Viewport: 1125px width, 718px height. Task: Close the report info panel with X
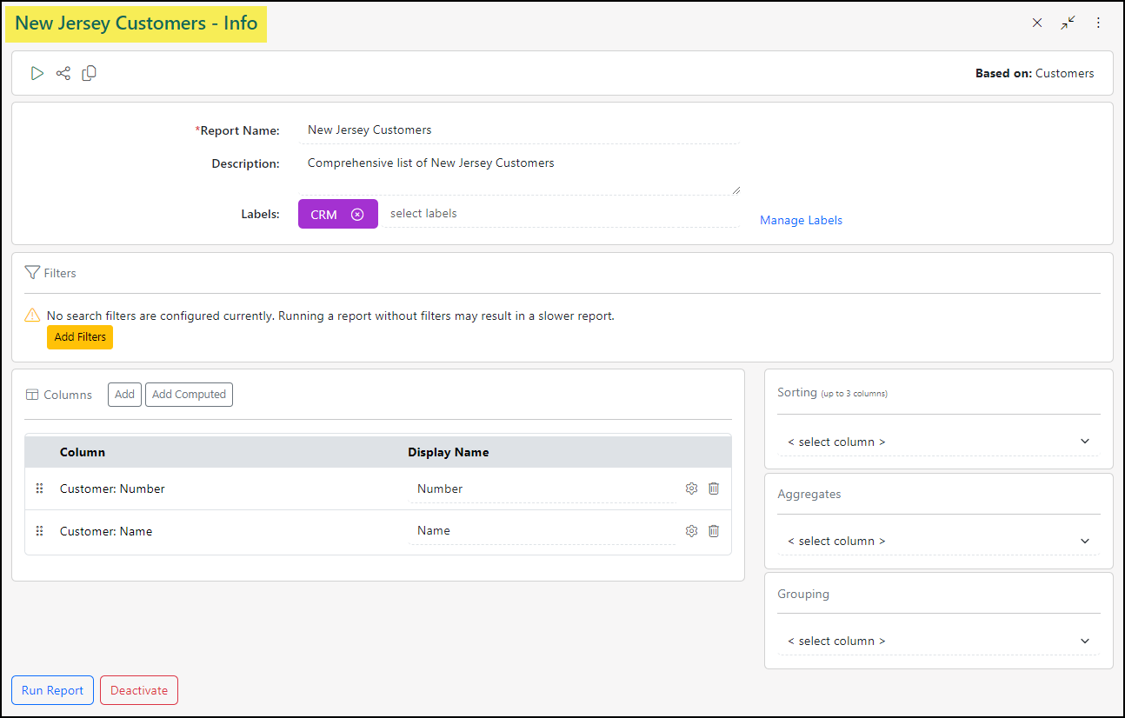(x=1037, y=23)
